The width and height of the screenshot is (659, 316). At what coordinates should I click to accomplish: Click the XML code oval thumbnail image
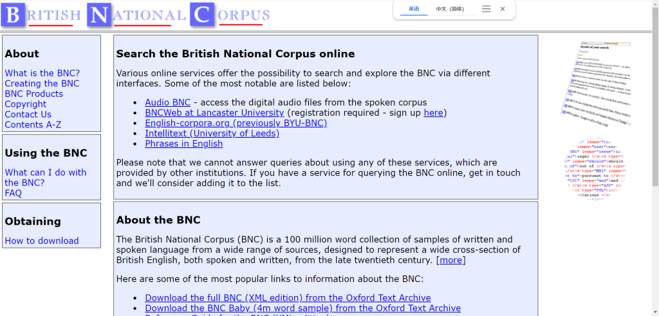(x=595, y=170)
